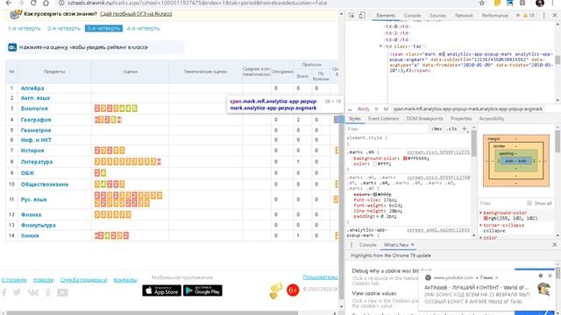Viewport: 561px width, 315px height.
Task: Open the Twitter footer icon
Action: [x=17, y=292]
